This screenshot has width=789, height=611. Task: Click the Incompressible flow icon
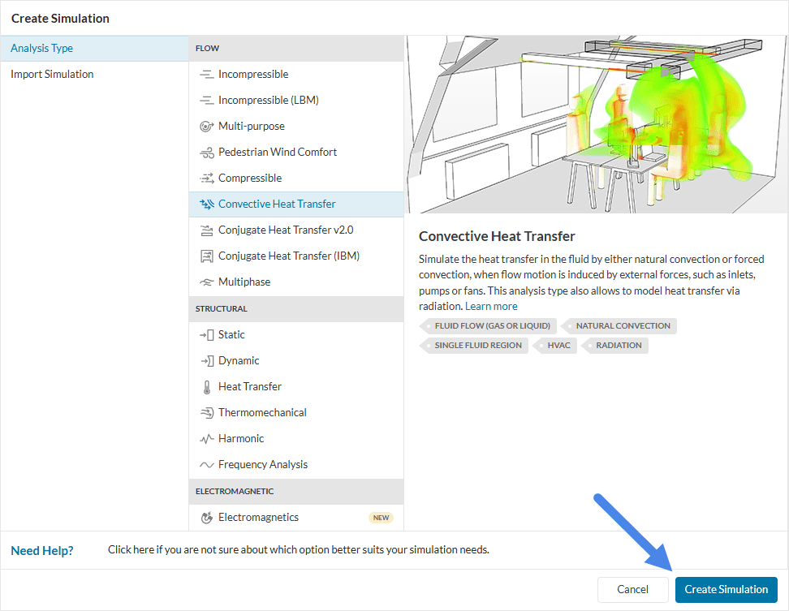click(x=206, y=75)
